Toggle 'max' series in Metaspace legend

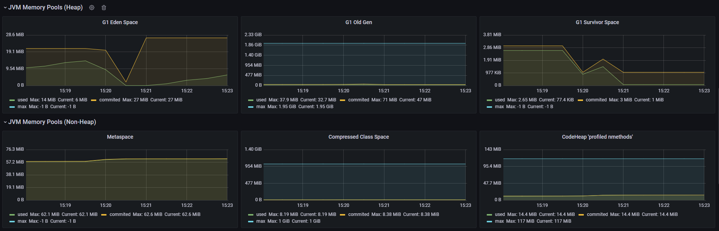coord(22,221)
